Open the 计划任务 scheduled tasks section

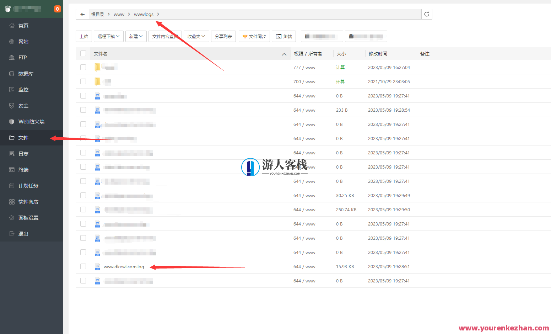click(28, 185)
